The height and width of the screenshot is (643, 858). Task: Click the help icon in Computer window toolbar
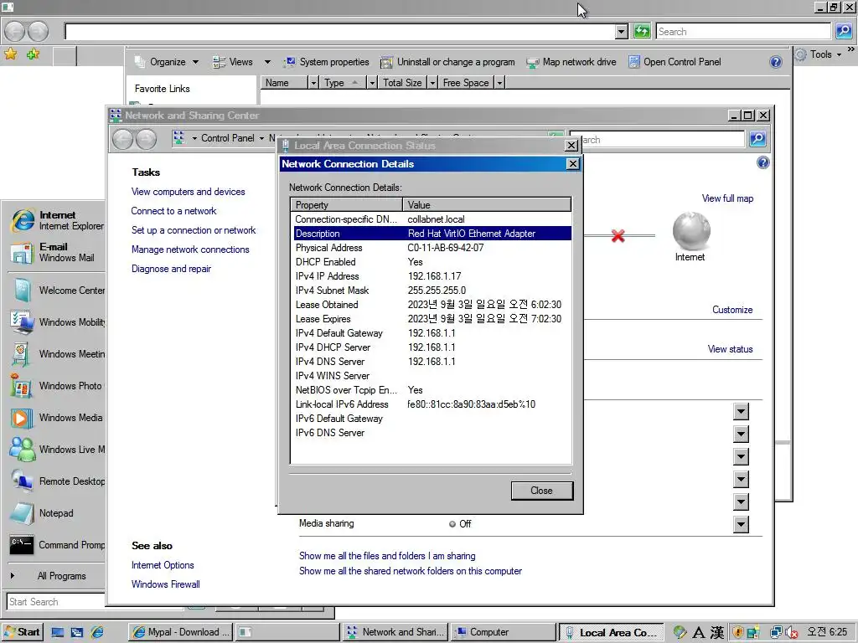(x=775, y=62)
